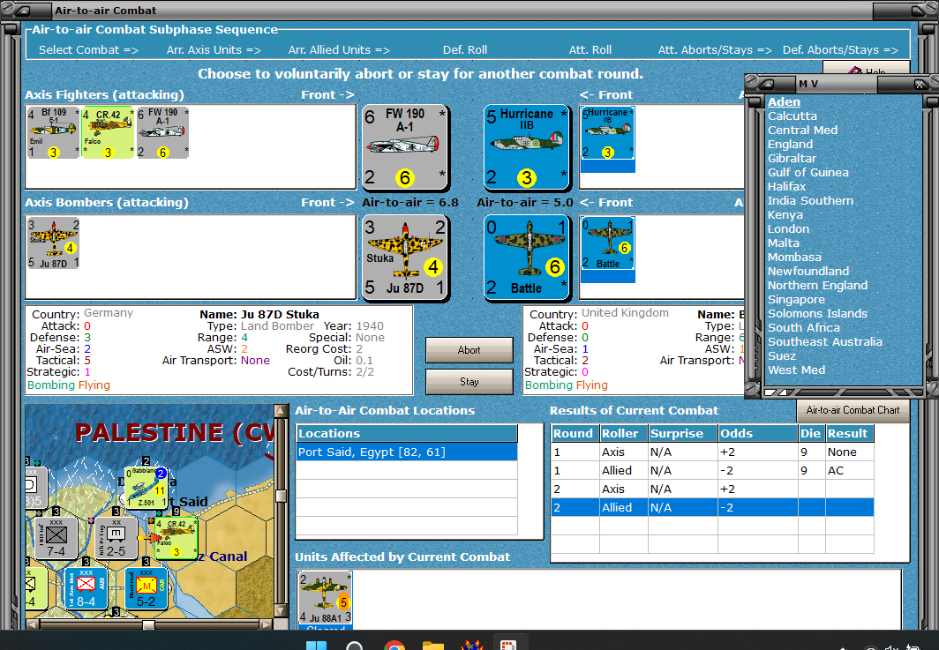Click the Die column header
939x650 pixels.
(811, 433)
